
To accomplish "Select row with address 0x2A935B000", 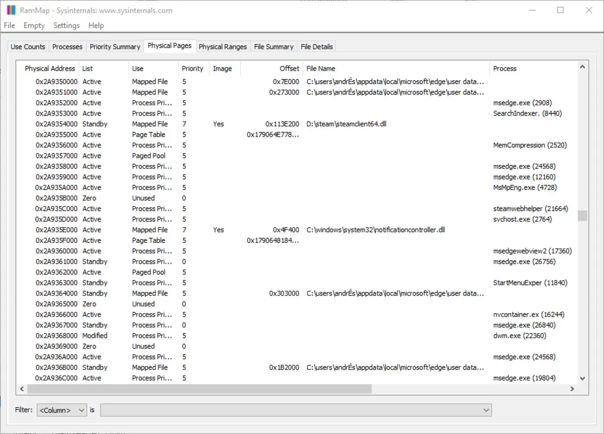I will pyautogui.click(x=297, y=199).
